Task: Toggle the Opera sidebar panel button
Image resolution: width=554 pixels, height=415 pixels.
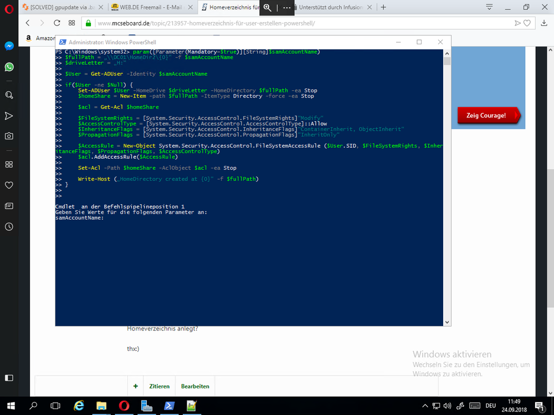Action: (x=9, y=378)
